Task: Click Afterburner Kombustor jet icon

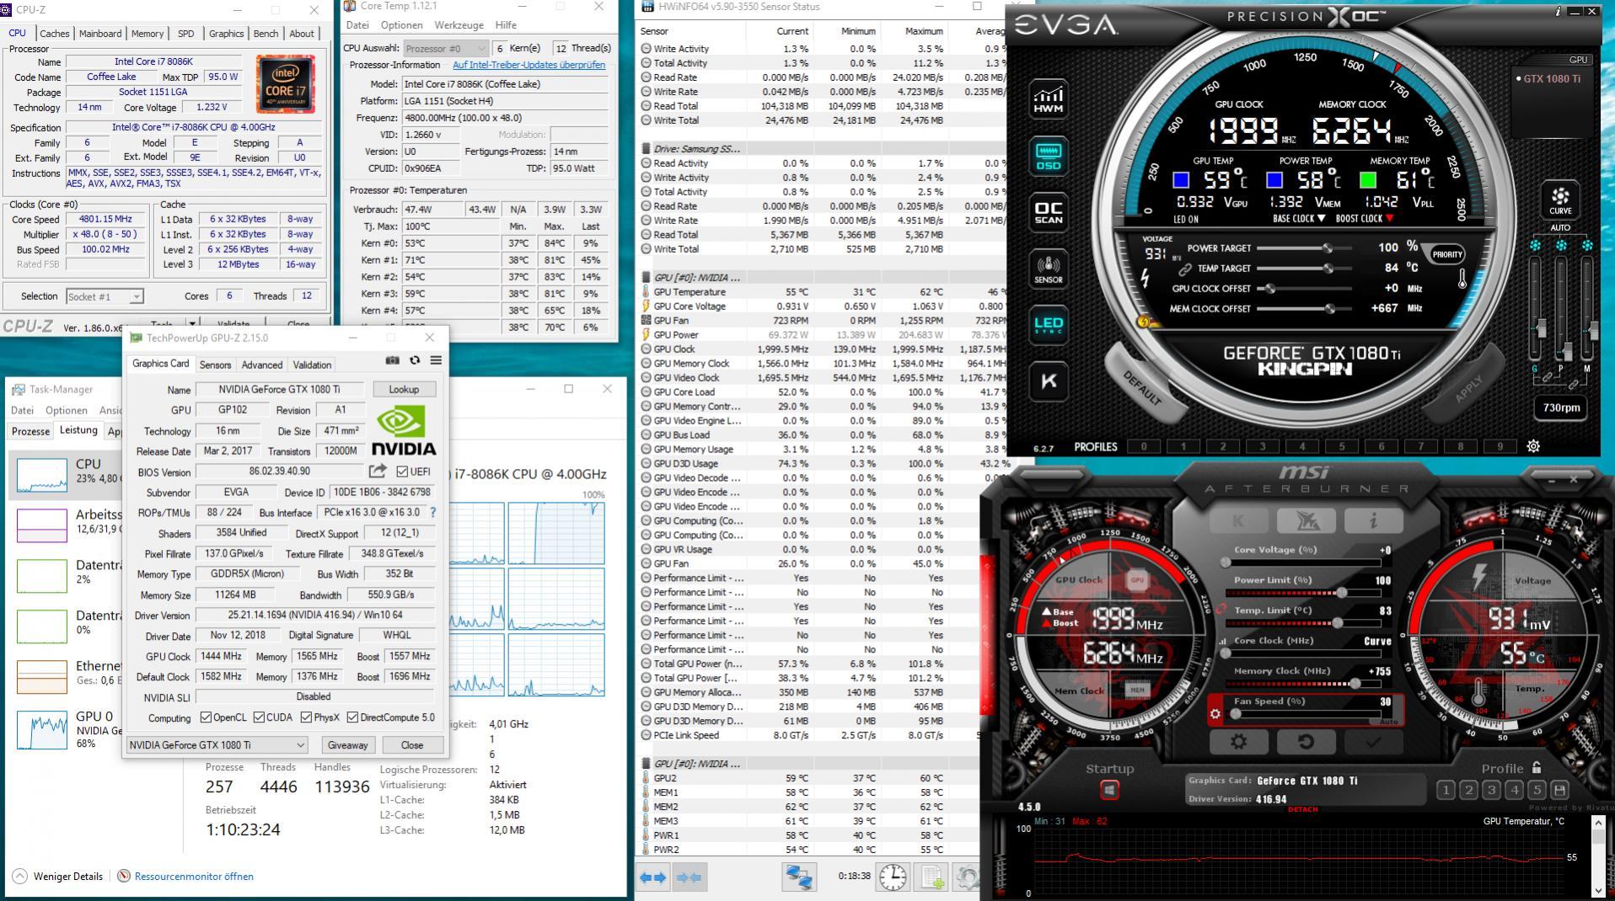Action: coord(1306,521)
